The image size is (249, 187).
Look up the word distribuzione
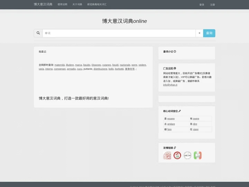click(100, 69)
